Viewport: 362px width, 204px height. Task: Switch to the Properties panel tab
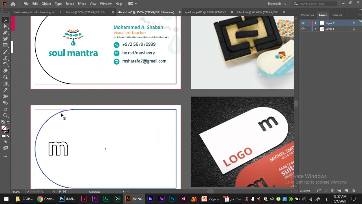(x=307, y=15)
